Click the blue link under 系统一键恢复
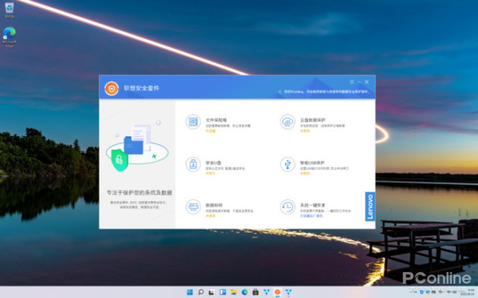Screen dimensions: 478x298 [311, 216]
